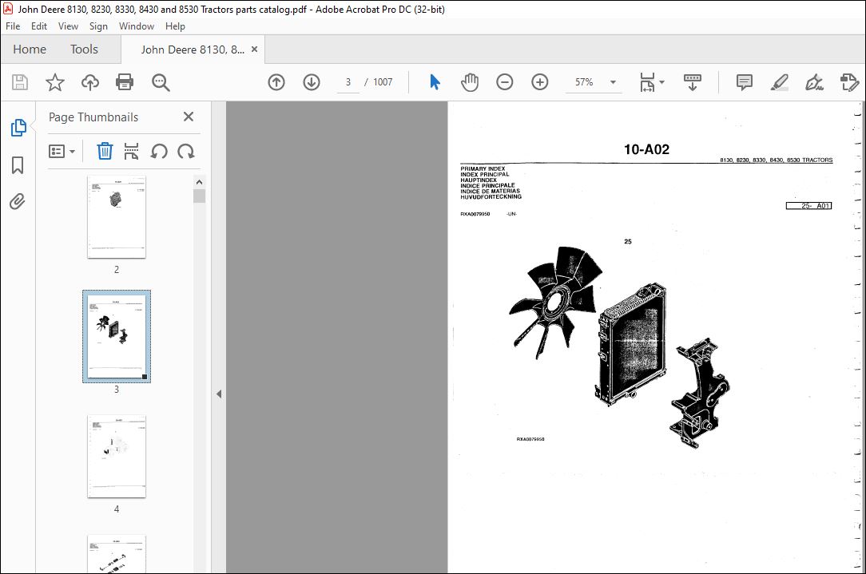Close the Page Thumbnails panel
866x574 pixels.
tap(189, 117)
